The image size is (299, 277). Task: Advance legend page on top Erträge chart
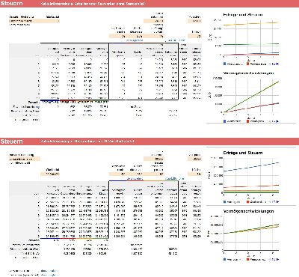pos(278,64)
